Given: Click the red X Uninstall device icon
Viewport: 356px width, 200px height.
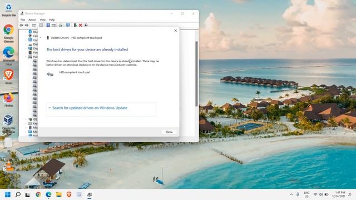Looking at the screenshot, I should (x=80, y=25).
